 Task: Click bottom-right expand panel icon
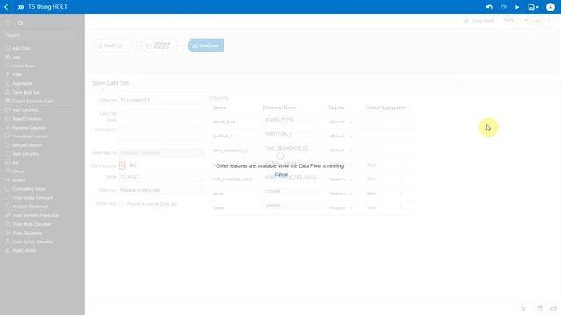[554, 308]
